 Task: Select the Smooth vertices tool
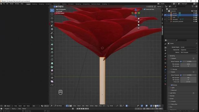(x=52, y=71)
